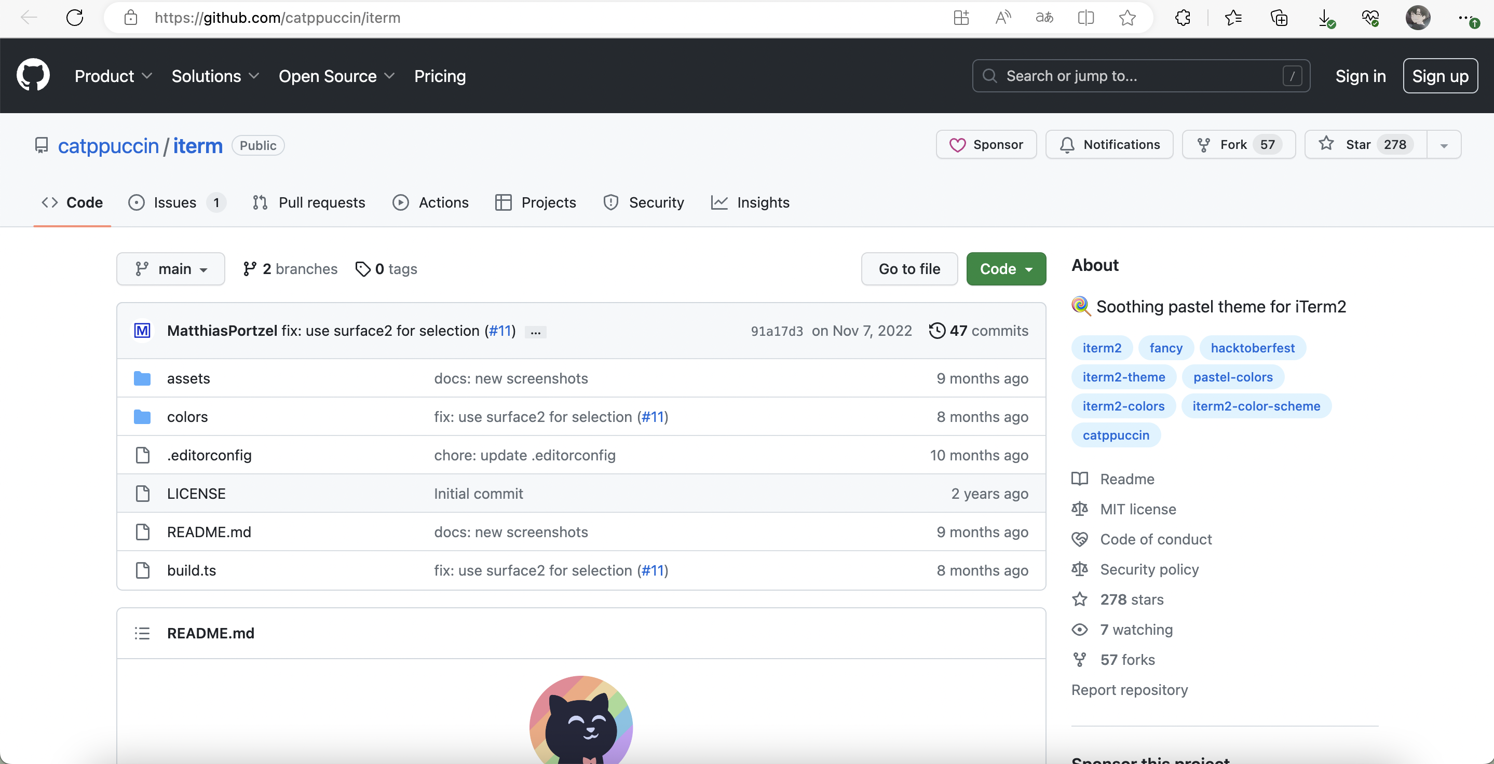Open the main branch dropdown
The height and width of the screenshot is (764, 1494).
pyautogui.click(x=170, y=269)
